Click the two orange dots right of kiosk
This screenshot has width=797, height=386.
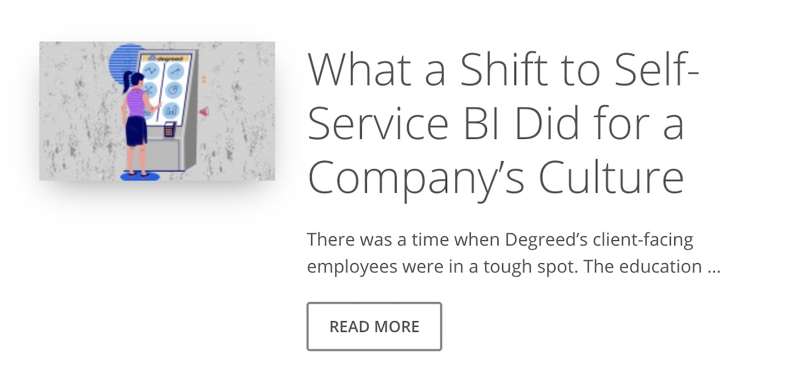[x=204, y=79]
